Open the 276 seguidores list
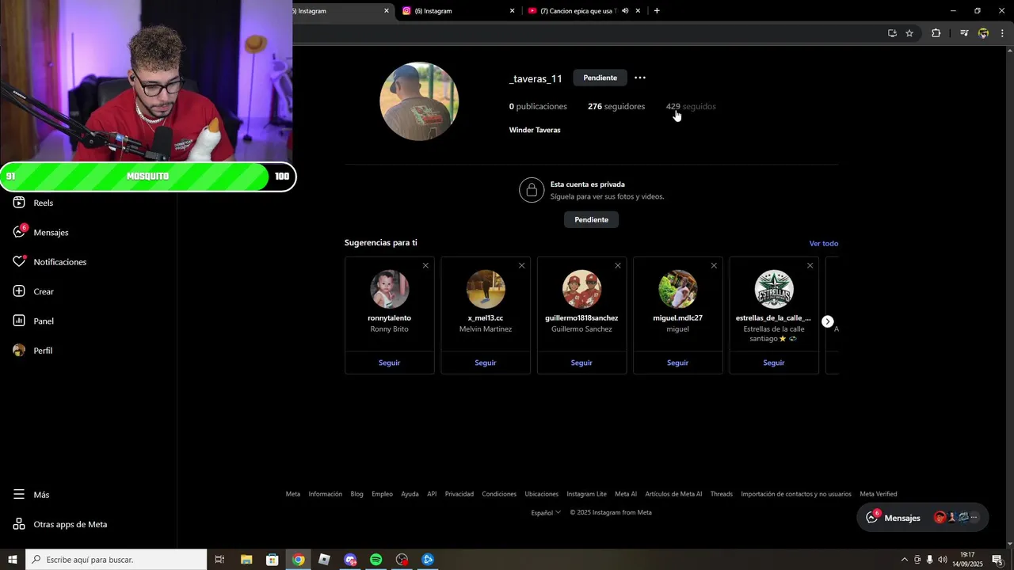This screenshot has width=1014, height=570. click(x=616, y=106)
